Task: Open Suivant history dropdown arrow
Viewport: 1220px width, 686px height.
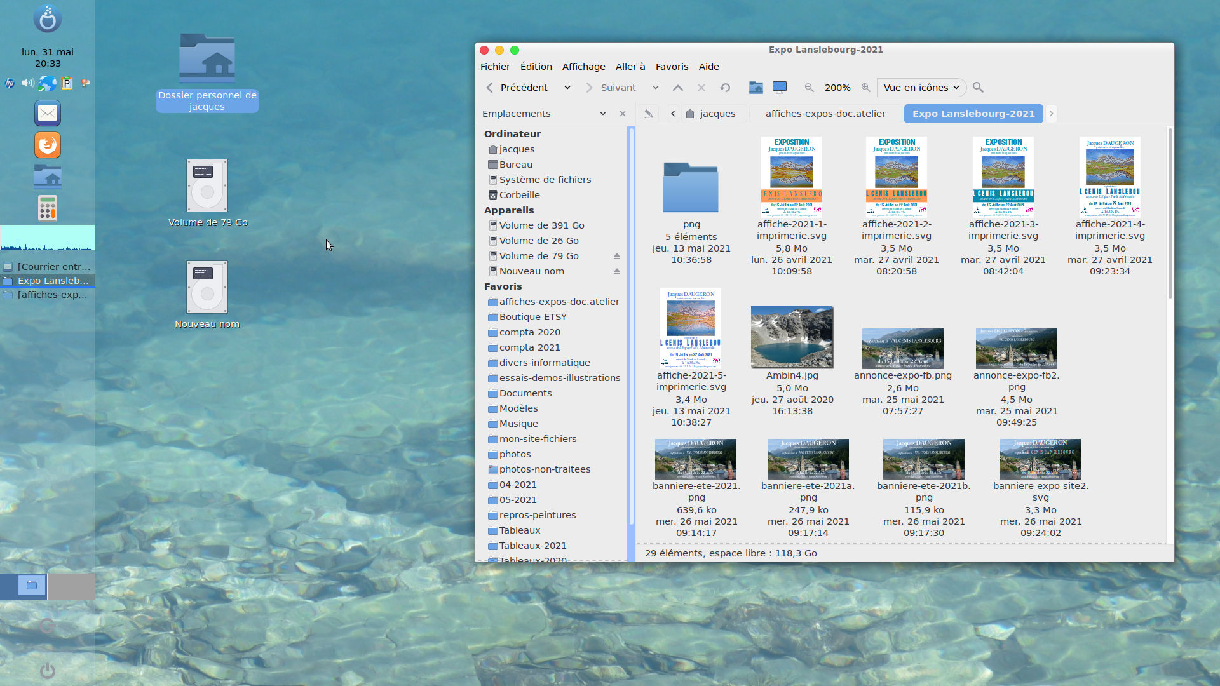Action: point(656,88)
